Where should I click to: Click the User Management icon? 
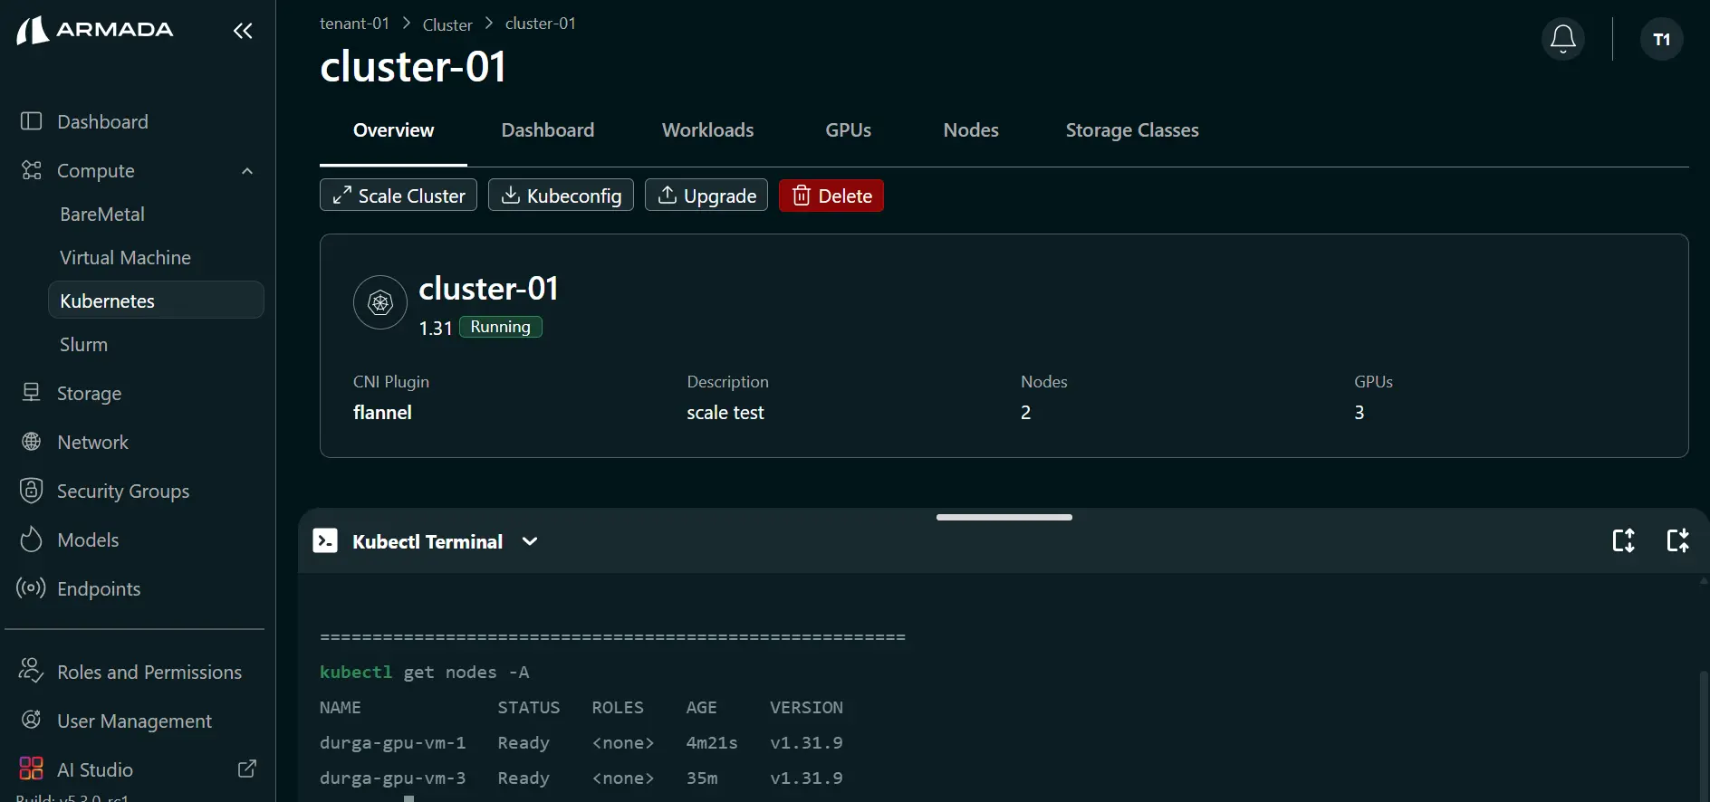pos(32,720)
